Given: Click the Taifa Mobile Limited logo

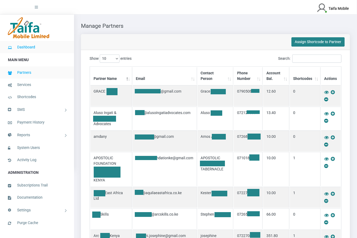Looking at the screenshot, I should point(29,28).
